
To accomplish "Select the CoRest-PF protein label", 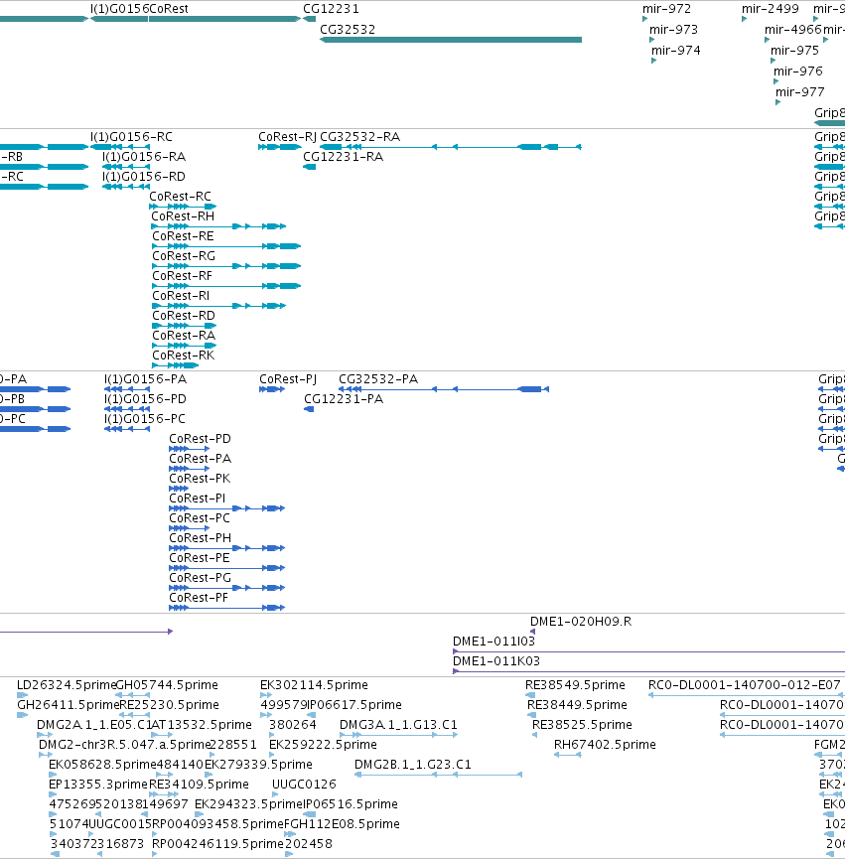I will click(199, 597).
